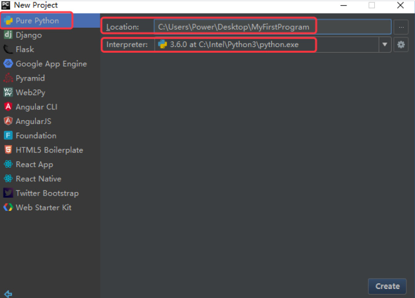This screenshot has height=298, width=415.
Task: Click the Django dj icon
Action: pyautogui.click(x=8, y=35)
